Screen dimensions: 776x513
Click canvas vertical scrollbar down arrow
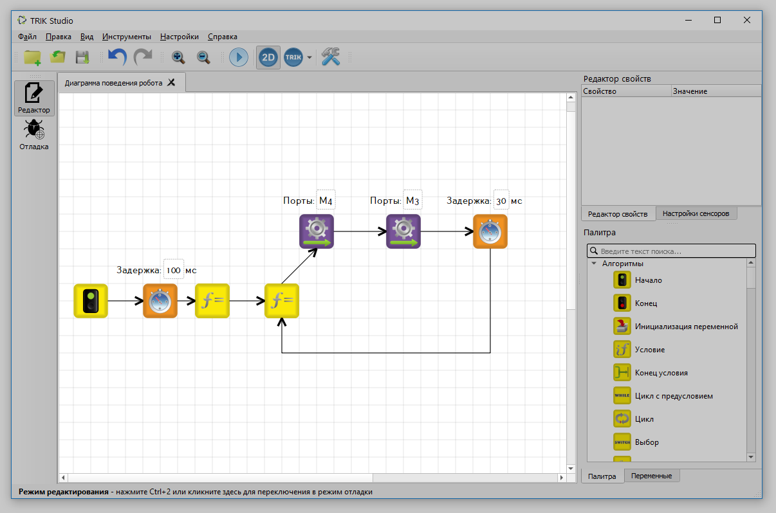point(571,468)
